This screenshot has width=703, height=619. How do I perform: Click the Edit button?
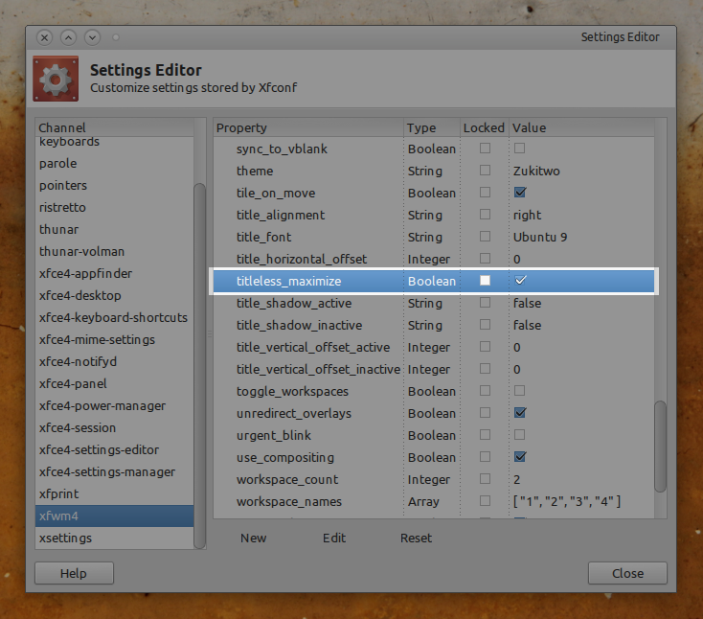(x=334, y=538)
